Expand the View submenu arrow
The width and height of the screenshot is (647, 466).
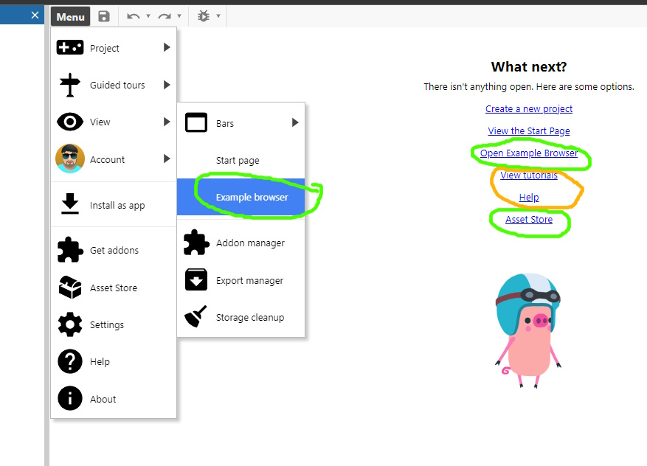click(166, 122)
